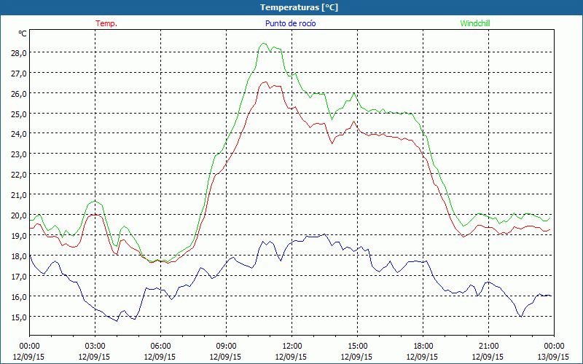
Task: Click the Temperaturas [°C] chart title
Action: [x=299, y=7]
